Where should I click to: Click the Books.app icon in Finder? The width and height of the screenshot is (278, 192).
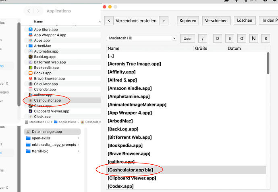click(31, 73)
